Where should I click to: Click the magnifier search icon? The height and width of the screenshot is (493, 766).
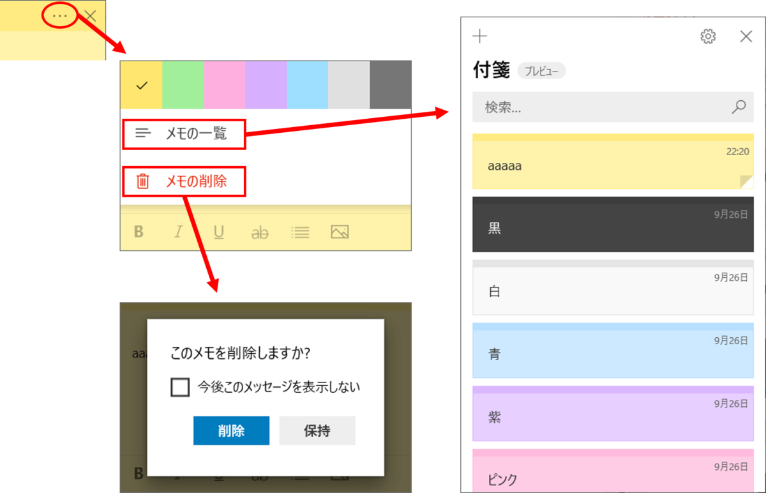(x=739, y=107)
